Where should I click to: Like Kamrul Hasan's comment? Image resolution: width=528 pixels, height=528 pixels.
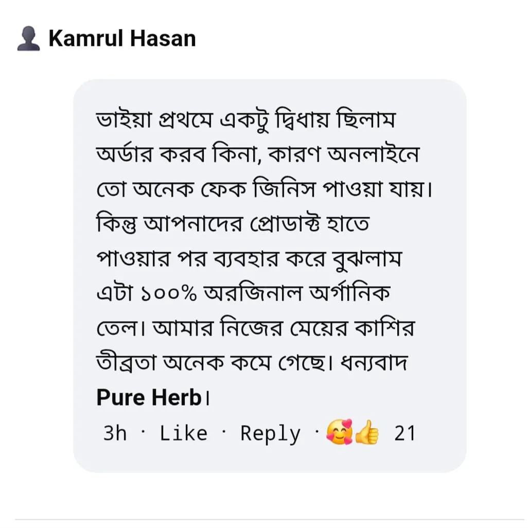[184, 433]
